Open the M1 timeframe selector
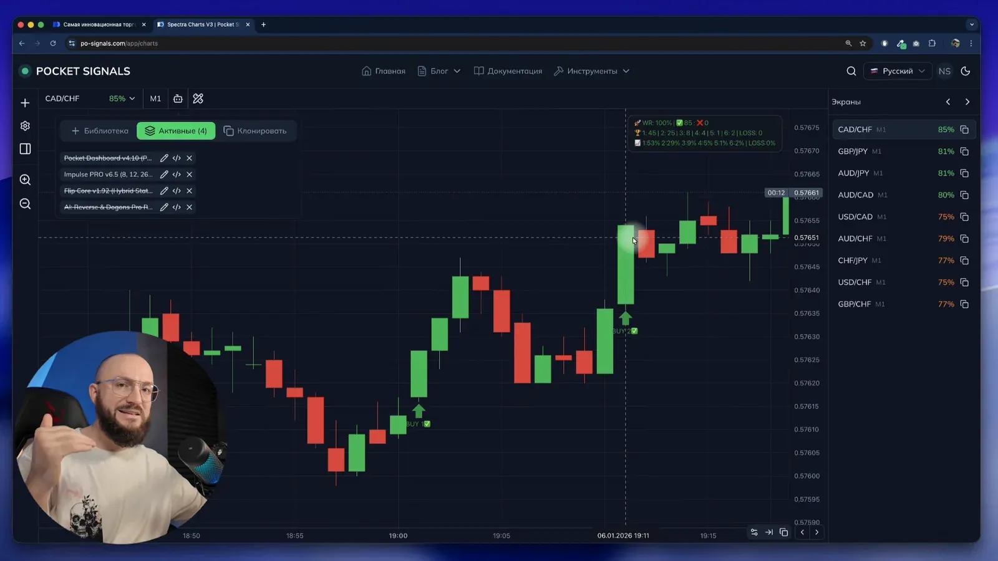This screenshot has height=561, width=998. point(155,98)
